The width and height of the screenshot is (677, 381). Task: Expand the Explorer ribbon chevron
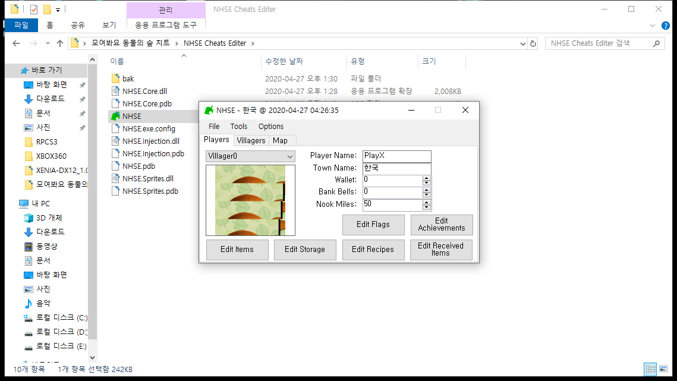tap(653, 26)
